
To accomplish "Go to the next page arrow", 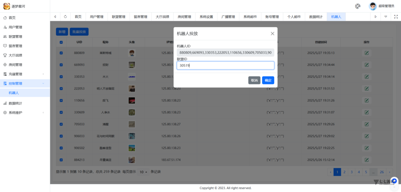I will coord(390,172).
